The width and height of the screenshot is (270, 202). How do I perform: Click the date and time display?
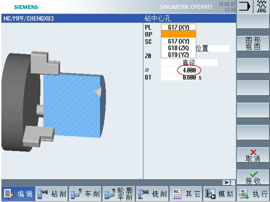[x=227, y=7]
